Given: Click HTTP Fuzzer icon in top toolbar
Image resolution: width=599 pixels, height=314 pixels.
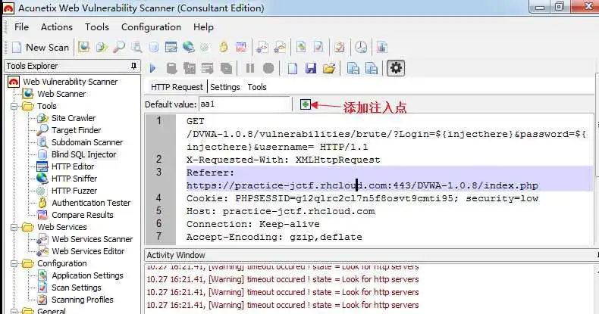Looking at the screenshot, I should pos(205,47).
